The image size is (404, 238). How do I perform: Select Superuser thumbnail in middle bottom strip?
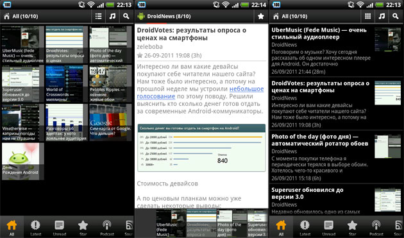pyautogui.click(x=258, y=223)
